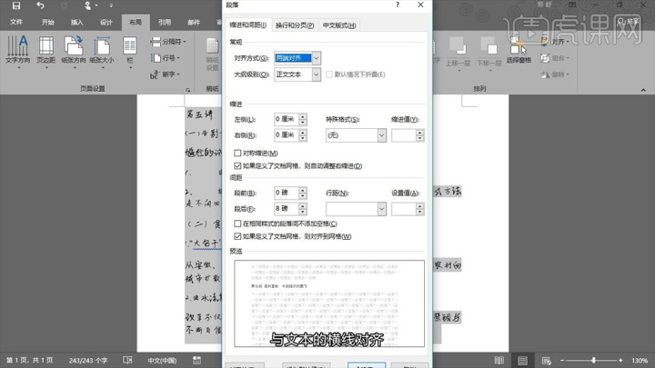655x368 pixels.
Task: Open the 对齐方式 alignment dropdown
Action: [x=317, y=58]
